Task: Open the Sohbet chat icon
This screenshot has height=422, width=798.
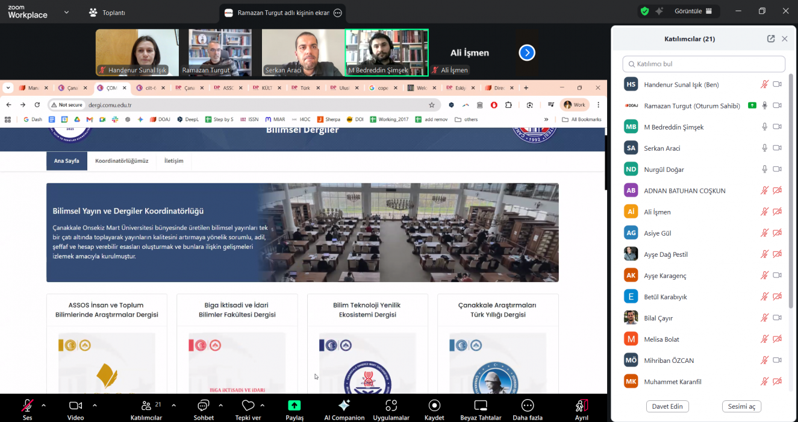Action: [x=204, y=405]
